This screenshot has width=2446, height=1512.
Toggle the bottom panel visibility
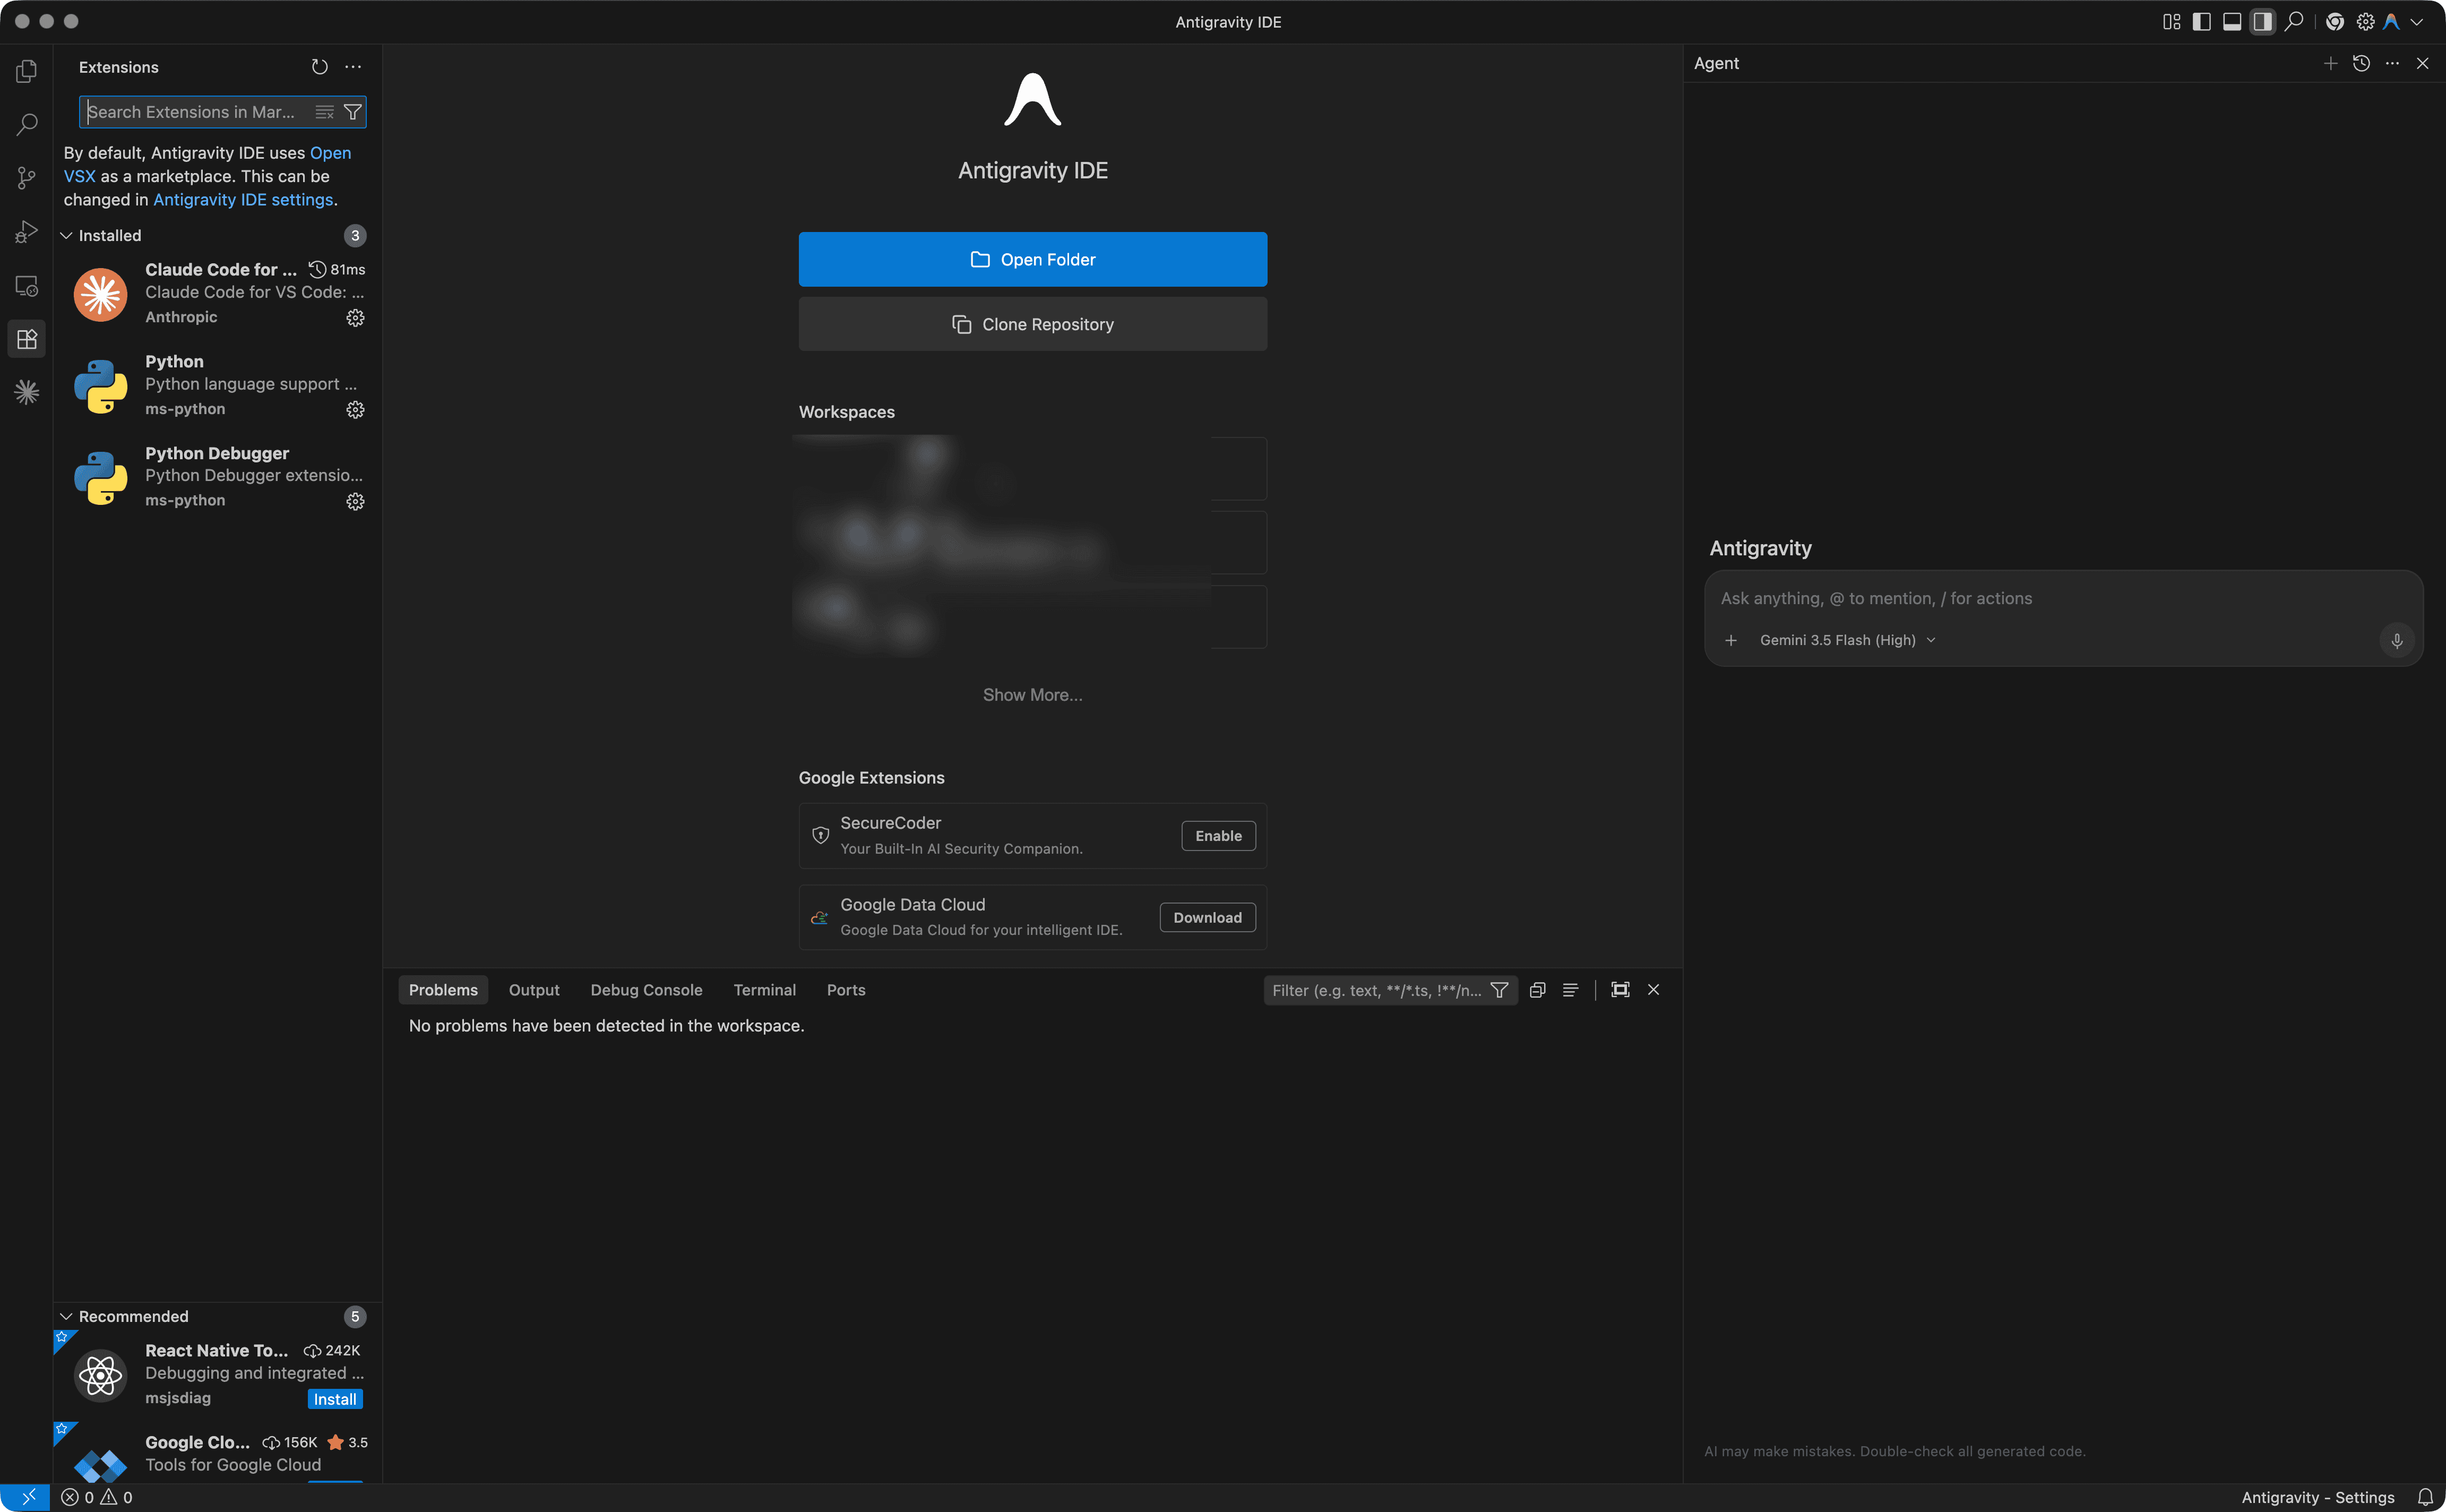click(2231, 21)
